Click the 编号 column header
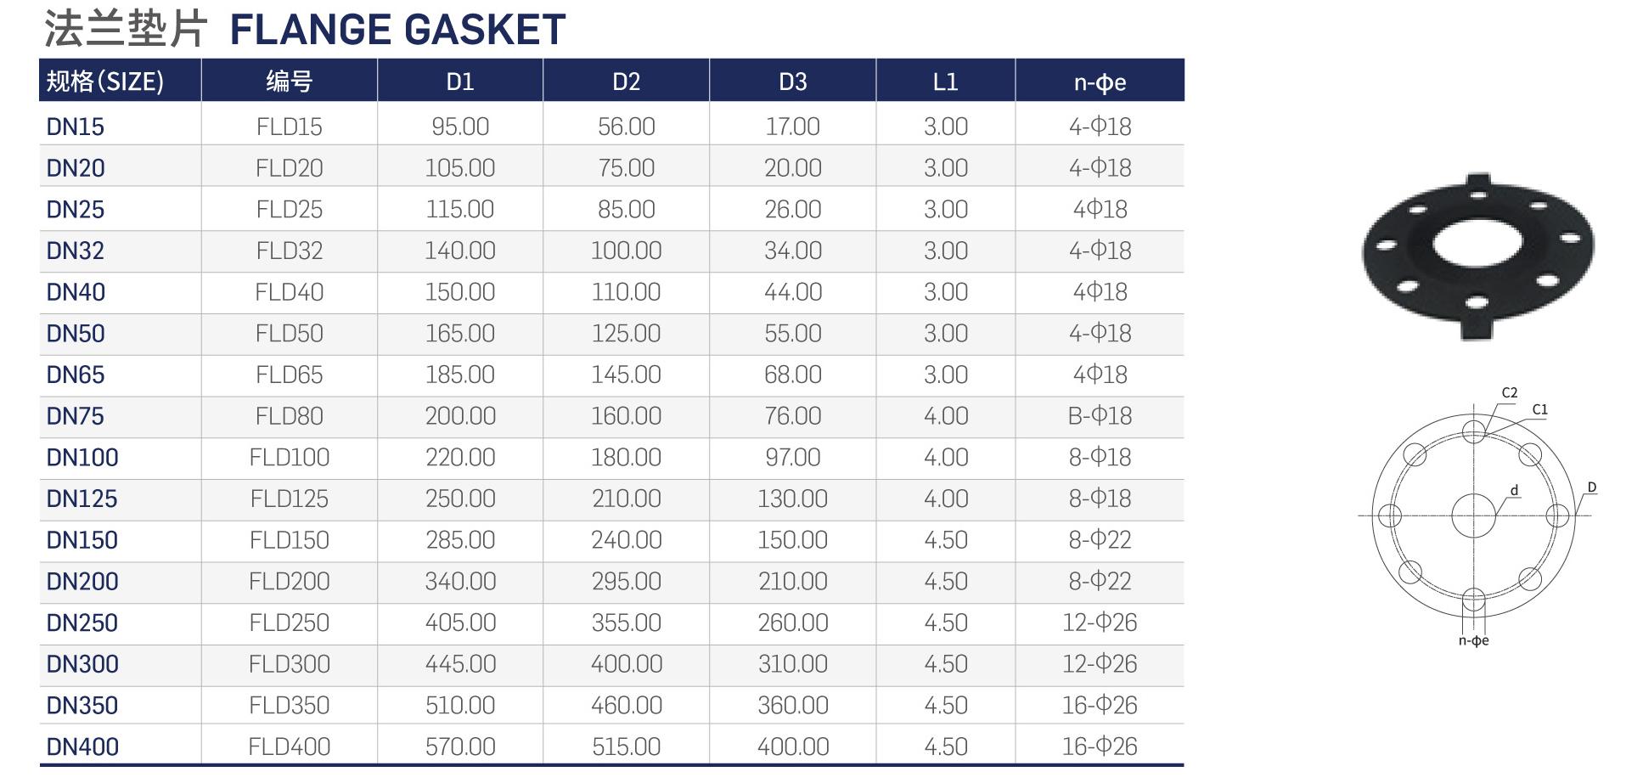The image size is (1643, 783). (289, 82)
